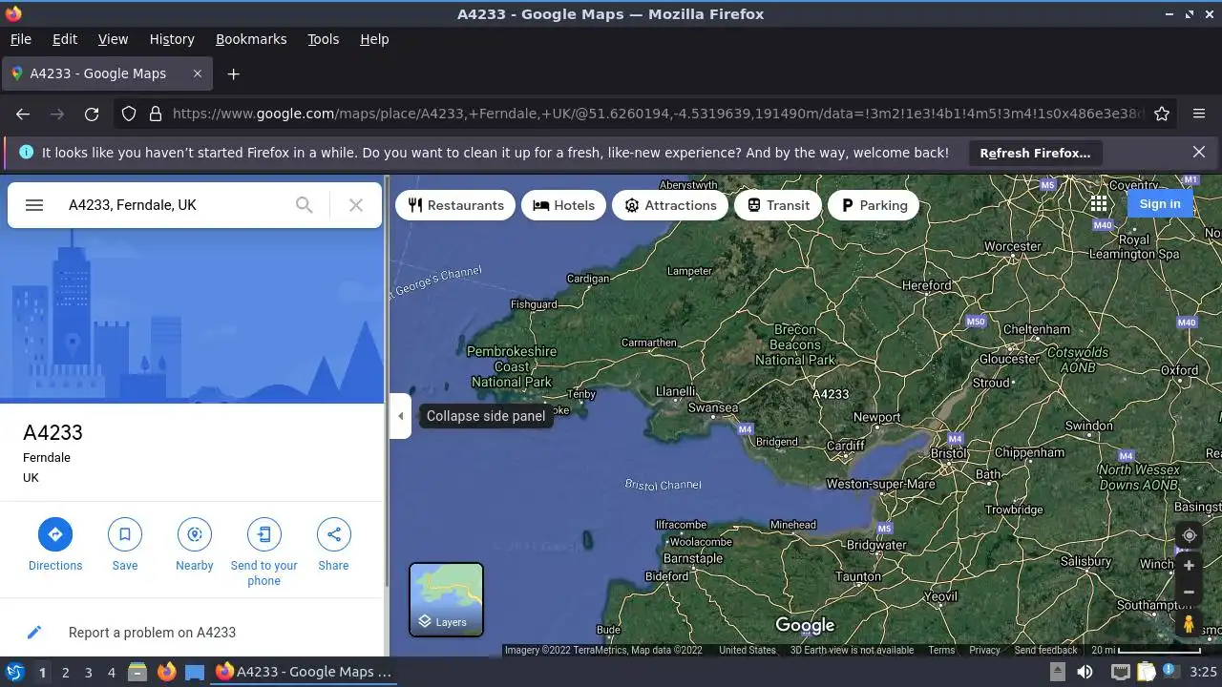1222x687 pixels.
Task: Open the Firefox application menu
Action: (x=1199, y=114)
